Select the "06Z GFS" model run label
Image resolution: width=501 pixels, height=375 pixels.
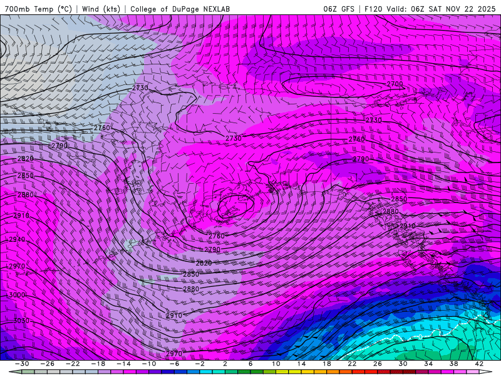pyautogui.click(x=339, y=9)
